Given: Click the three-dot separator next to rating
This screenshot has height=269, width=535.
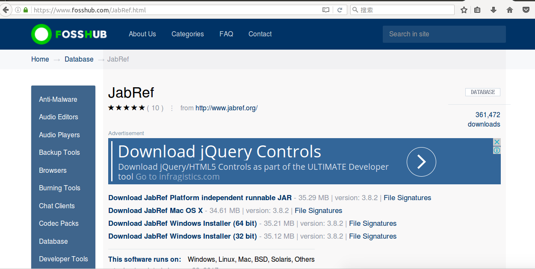Looking at the screenshot, I should click(x=172, y=108).
